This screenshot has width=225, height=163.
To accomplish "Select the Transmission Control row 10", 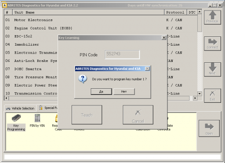I will click(x=31, y=94).
